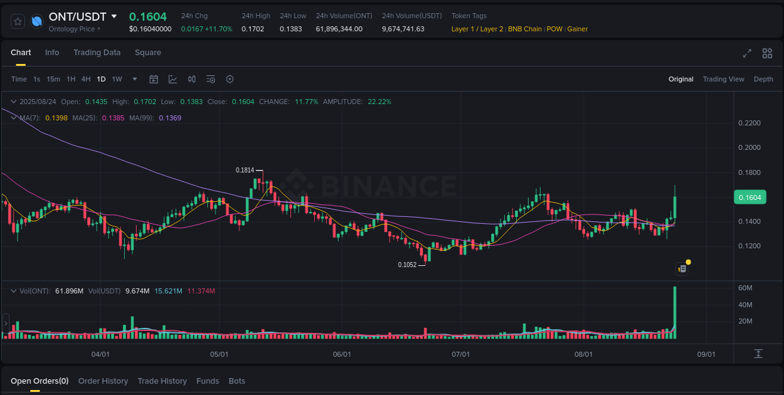Open chart settings via hexagon gear icon
784x395 pixels.
(x=230, y=79)
